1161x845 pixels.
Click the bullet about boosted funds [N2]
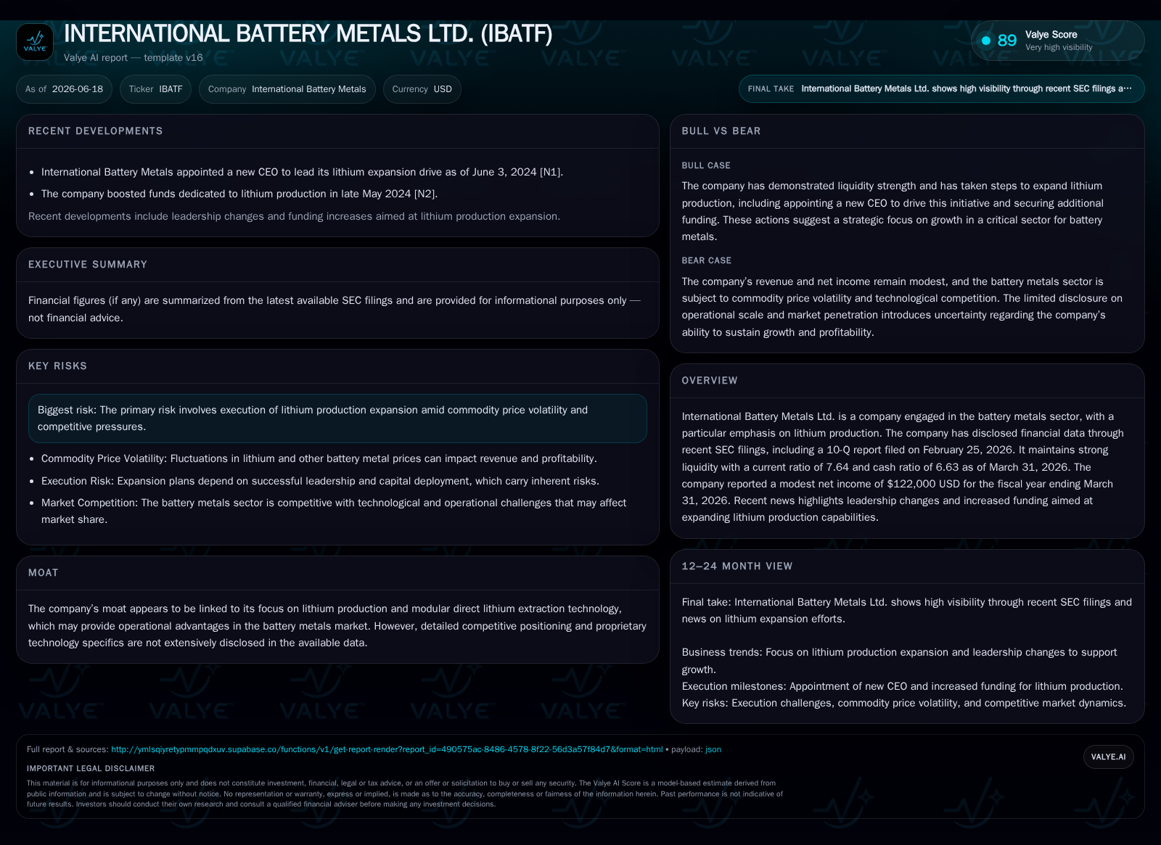(x=239, y=194)
